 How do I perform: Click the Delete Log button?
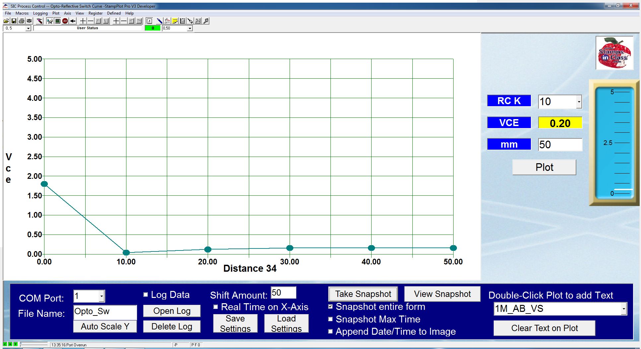point(172,326)
